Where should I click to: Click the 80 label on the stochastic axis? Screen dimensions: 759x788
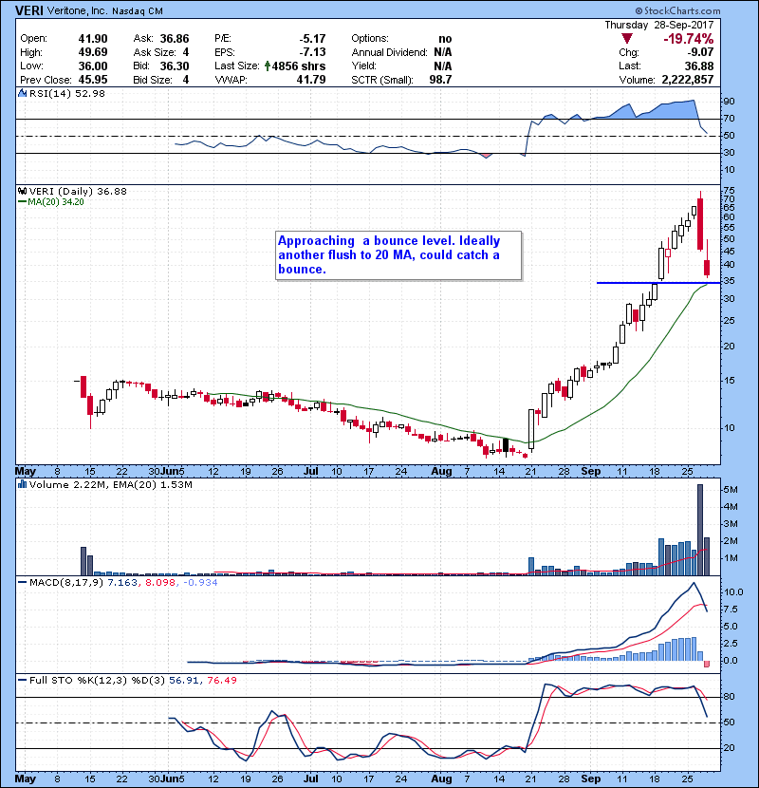[x=729, y=697]
